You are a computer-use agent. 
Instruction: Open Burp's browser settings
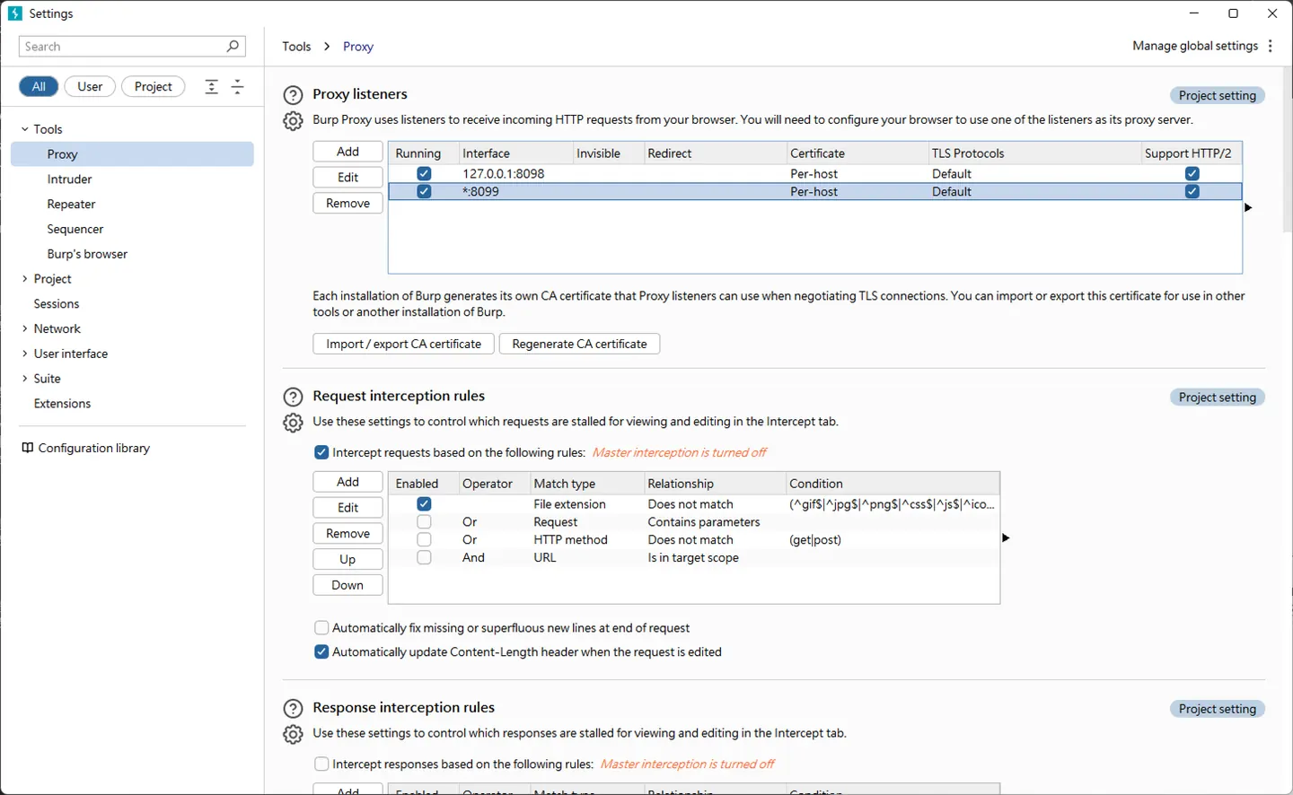point(87,254)
